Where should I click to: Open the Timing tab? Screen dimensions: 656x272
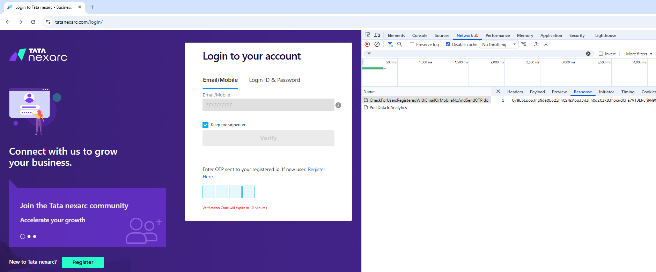point(628,92)
